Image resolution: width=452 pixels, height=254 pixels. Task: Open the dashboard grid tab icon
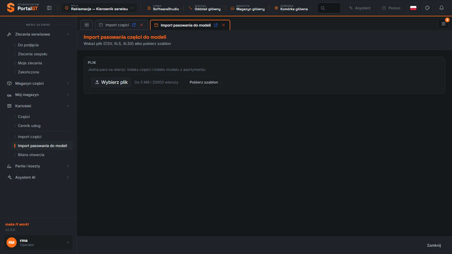(87, 25)
